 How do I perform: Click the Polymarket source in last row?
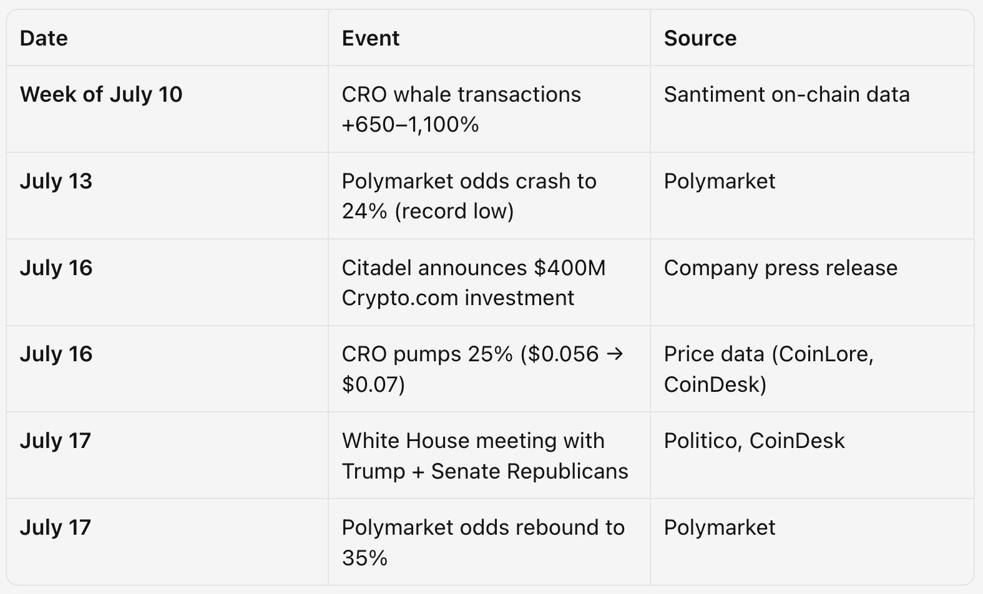(x=720, y=527)
